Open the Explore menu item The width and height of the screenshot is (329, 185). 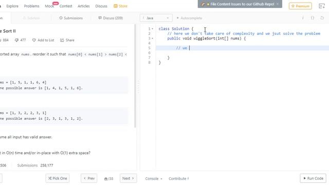[x=12, y=6]
